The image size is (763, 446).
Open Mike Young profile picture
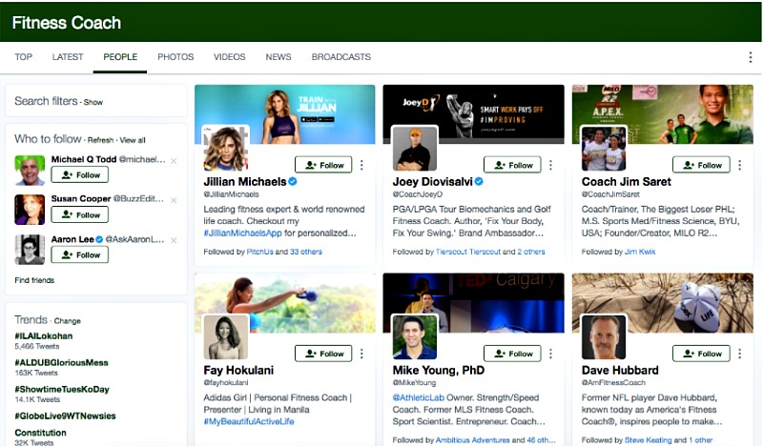[415, 336]
